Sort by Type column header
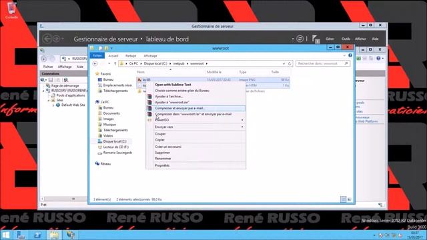This screenshot has height=240, width=427. (x=243, y=72)
